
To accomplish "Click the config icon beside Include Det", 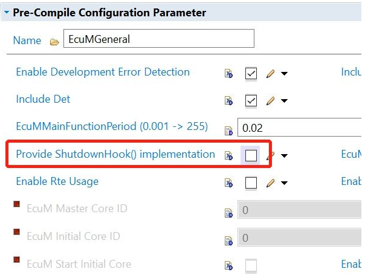I will (x=228, y=101).
